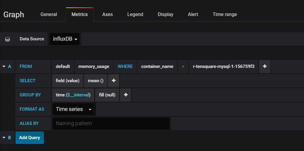Open the Time series format dropdown
304x151 pixels.
point(73,109)
